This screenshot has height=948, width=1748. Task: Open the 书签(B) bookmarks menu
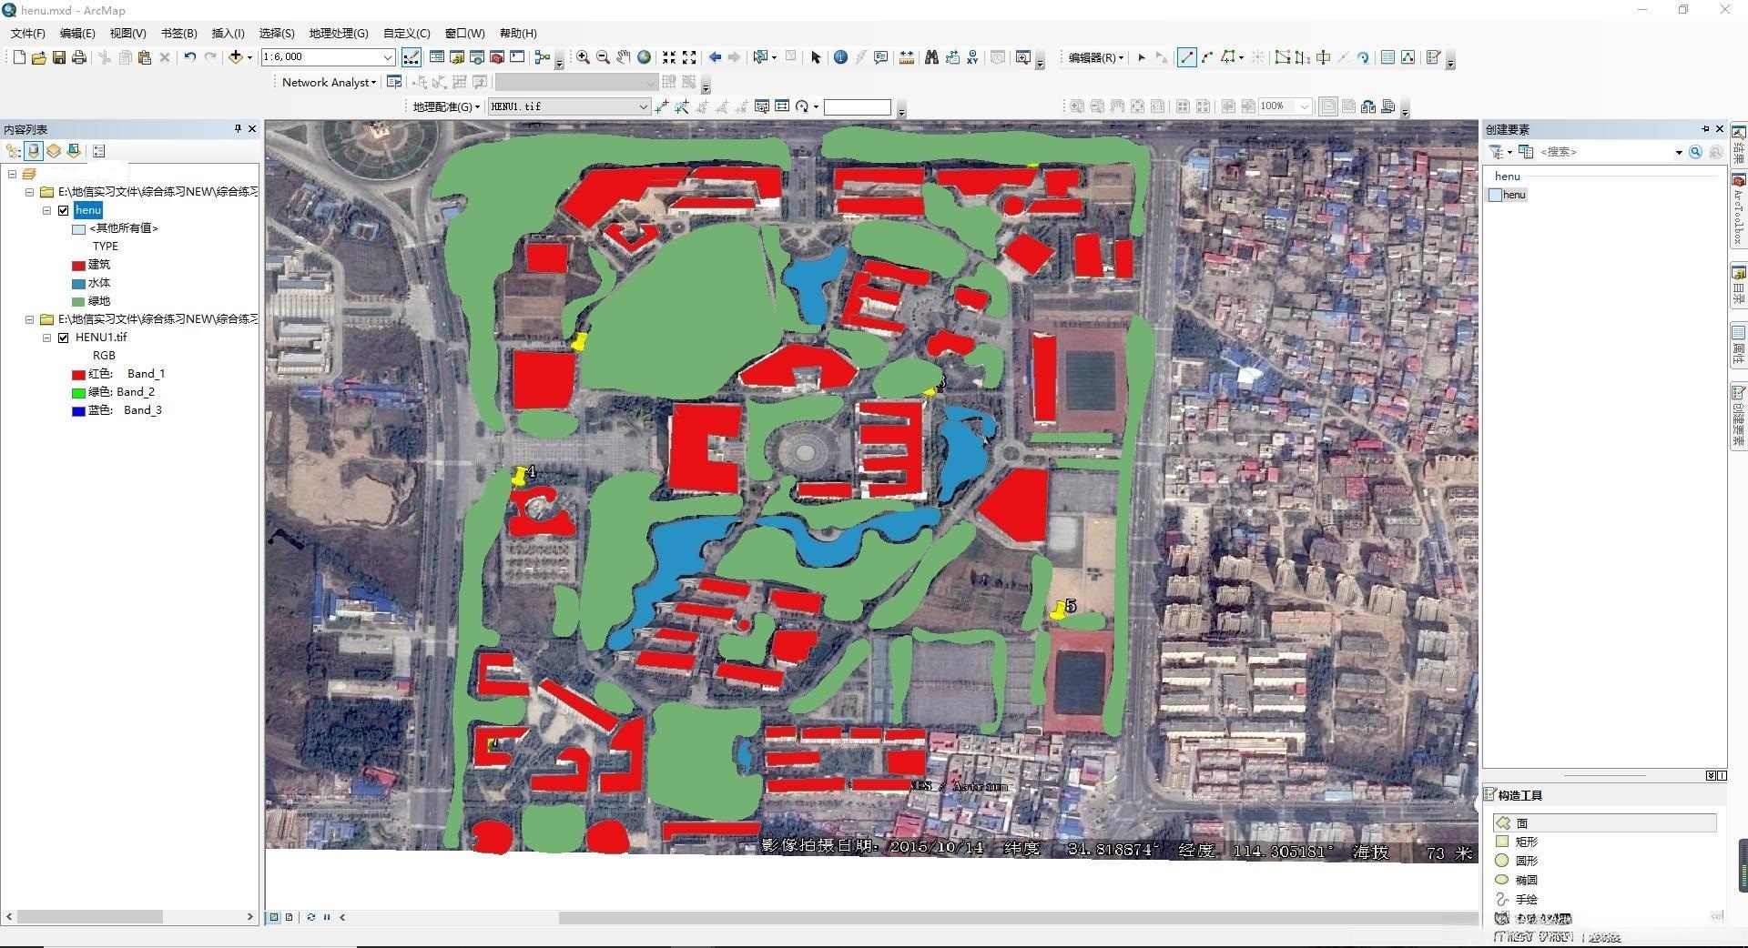[178, 33]
